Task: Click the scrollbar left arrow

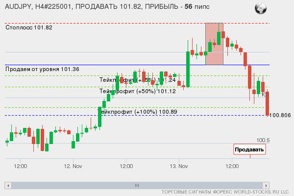Action: click(8, 185)
